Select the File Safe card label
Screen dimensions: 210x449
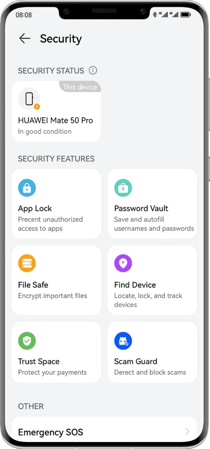[x=33, y=285]
